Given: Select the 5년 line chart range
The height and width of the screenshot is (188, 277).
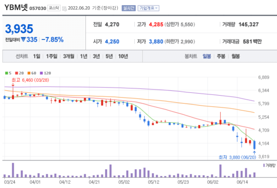Looking at the screenshot, I should coord(109,56).
